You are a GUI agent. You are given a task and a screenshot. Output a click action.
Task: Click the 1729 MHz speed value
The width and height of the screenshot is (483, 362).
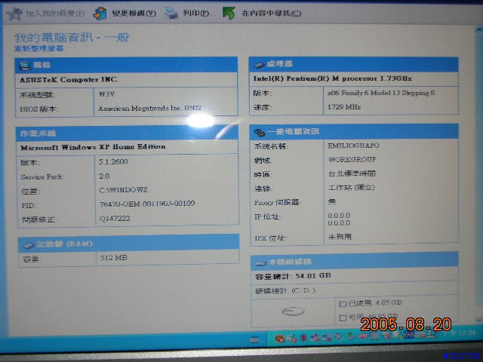pyautogui.click(x=344, y=107)
